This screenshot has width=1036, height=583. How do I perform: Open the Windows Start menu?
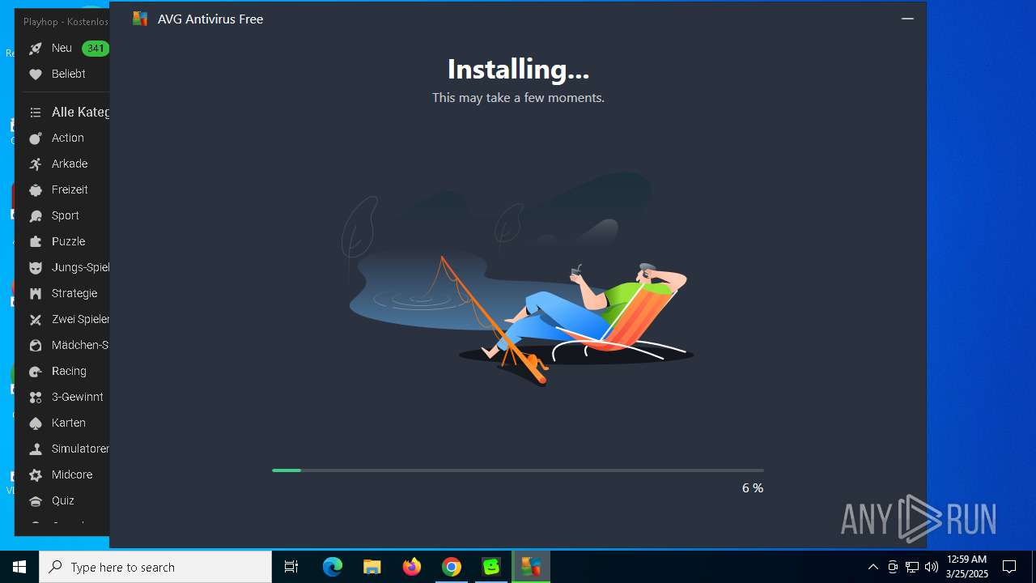[19, 567]
